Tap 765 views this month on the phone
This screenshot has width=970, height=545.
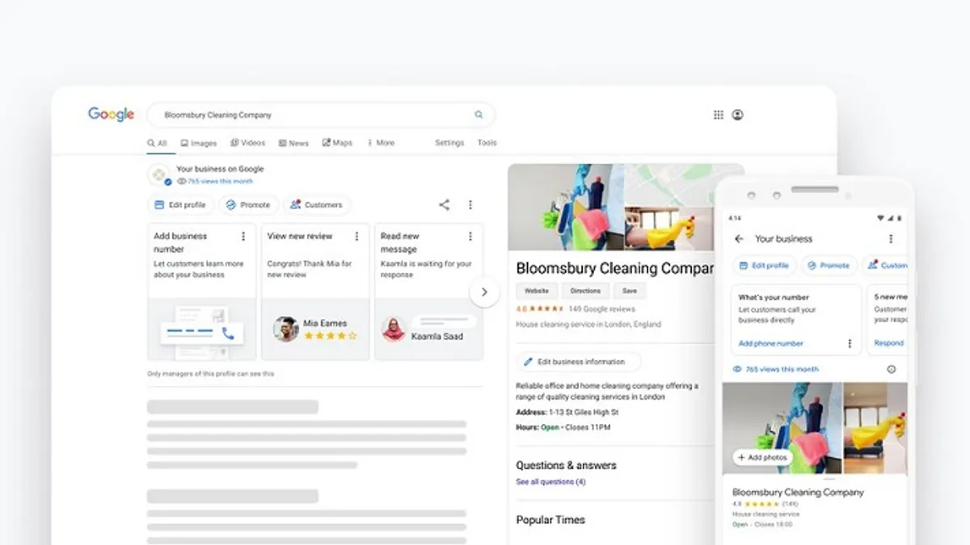pos(776,369)
